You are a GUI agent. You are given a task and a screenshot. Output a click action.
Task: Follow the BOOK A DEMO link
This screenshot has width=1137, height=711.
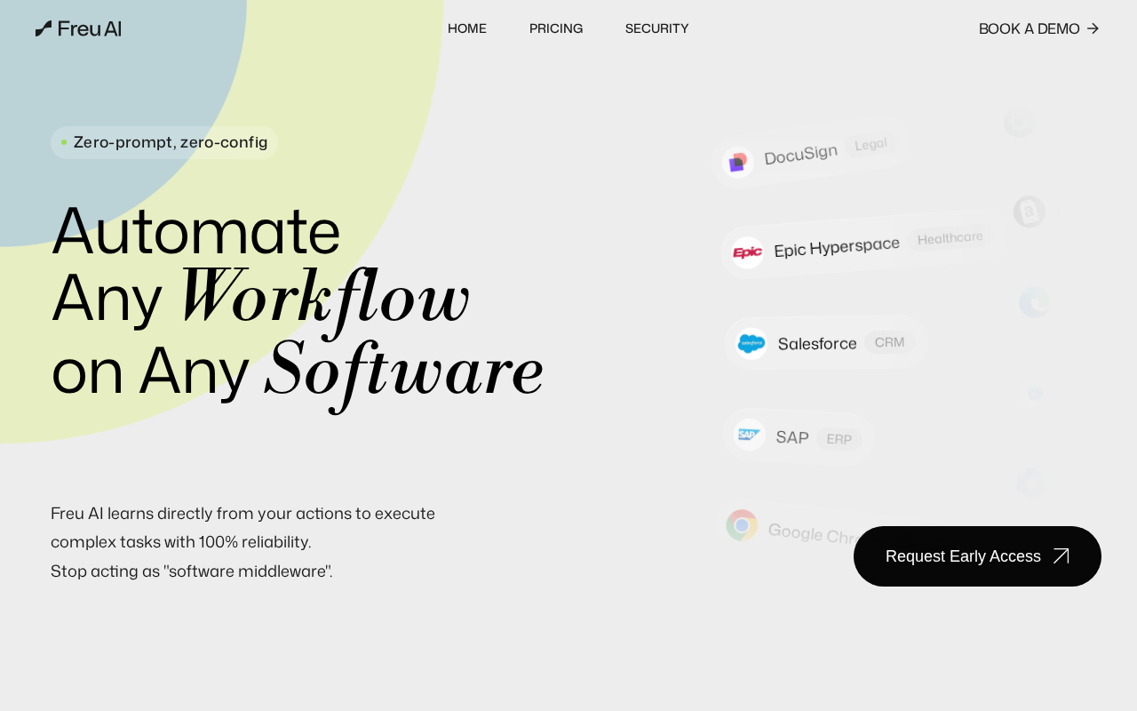click(x=1039, y=28)
